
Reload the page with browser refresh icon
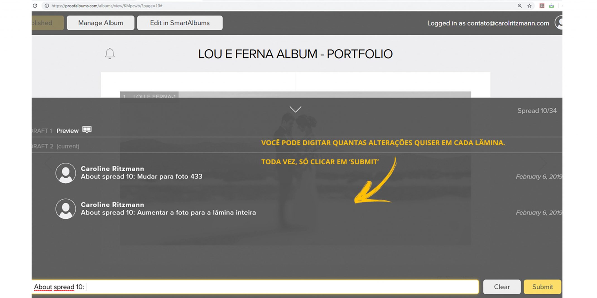(x=35, y=6)
